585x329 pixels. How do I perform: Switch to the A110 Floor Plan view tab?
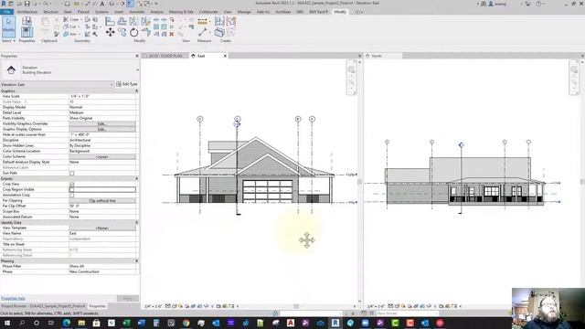[165, 56]
